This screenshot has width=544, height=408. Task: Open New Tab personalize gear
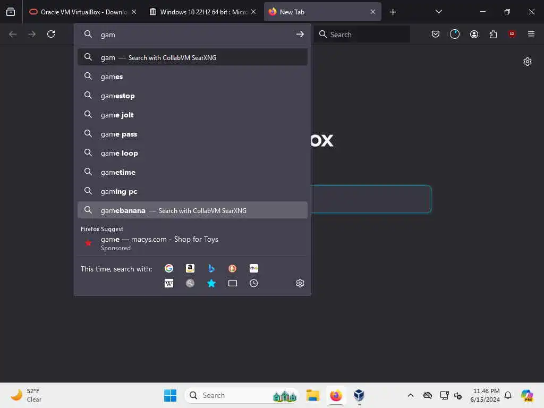(528, 62)
